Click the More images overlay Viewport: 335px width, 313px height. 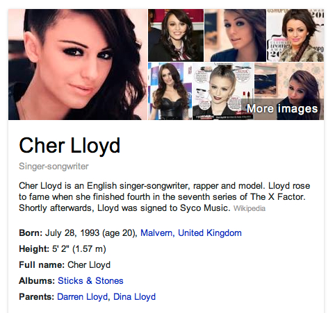click(282, 108)
